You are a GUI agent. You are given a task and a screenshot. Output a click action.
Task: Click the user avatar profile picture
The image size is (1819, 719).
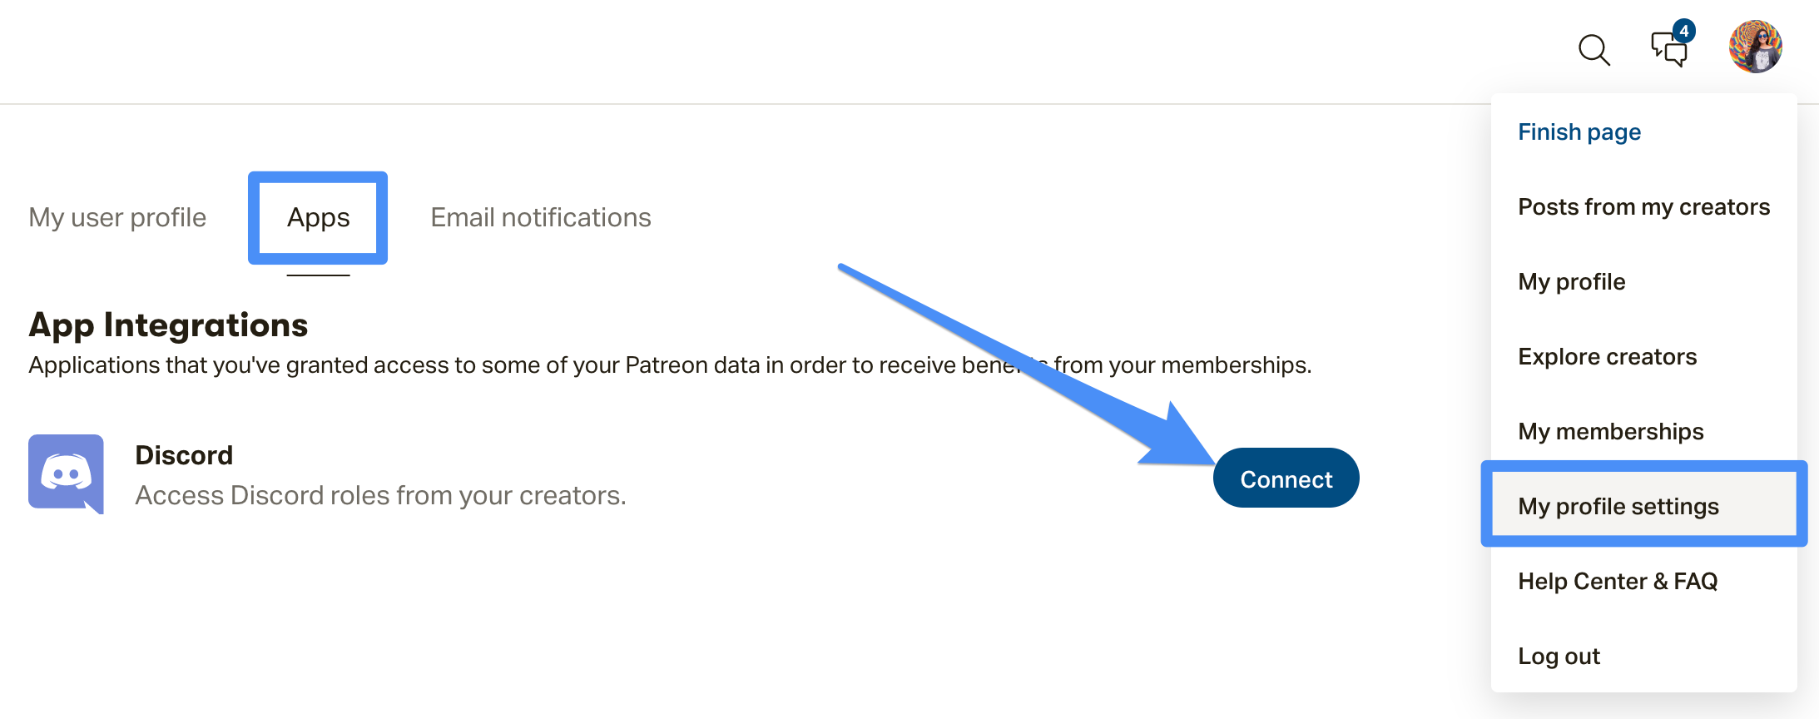coord(1755,47)
